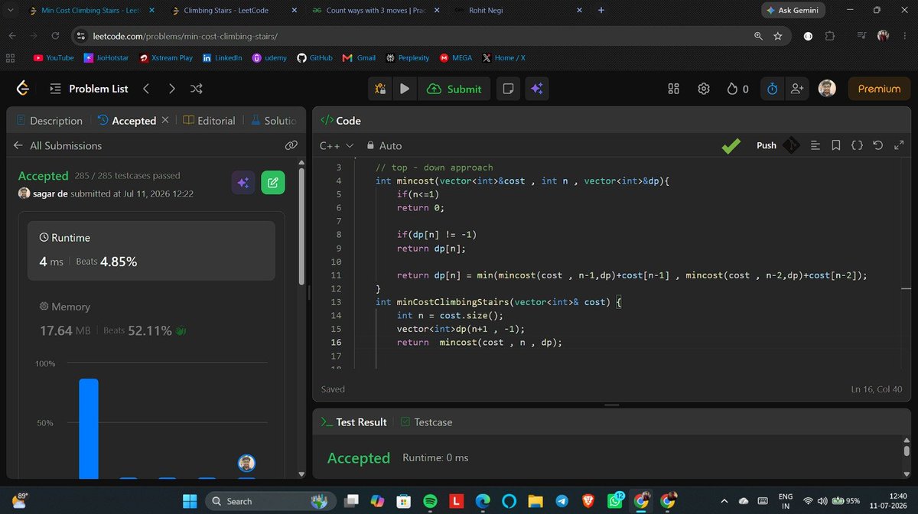Viewport: 918px width, 514px height.
Task: Click the curly braces icon
Action: pos(857,145)
